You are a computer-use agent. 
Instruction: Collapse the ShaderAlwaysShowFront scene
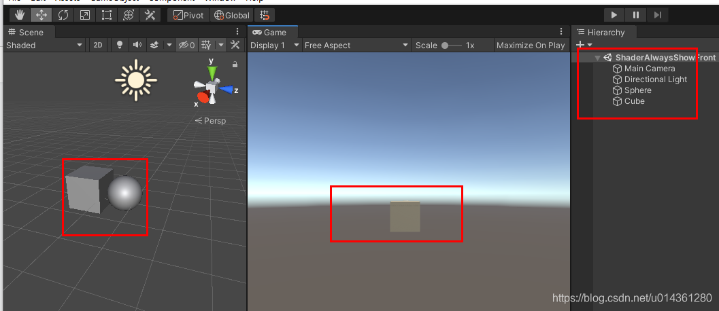[597, 58]
